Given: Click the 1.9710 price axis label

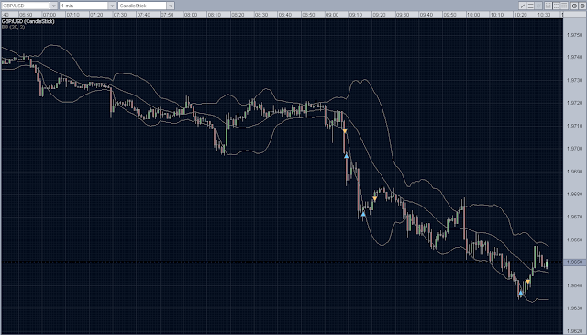Looking at the screenshot, I should pyautogui.click(x=575, y=126).
